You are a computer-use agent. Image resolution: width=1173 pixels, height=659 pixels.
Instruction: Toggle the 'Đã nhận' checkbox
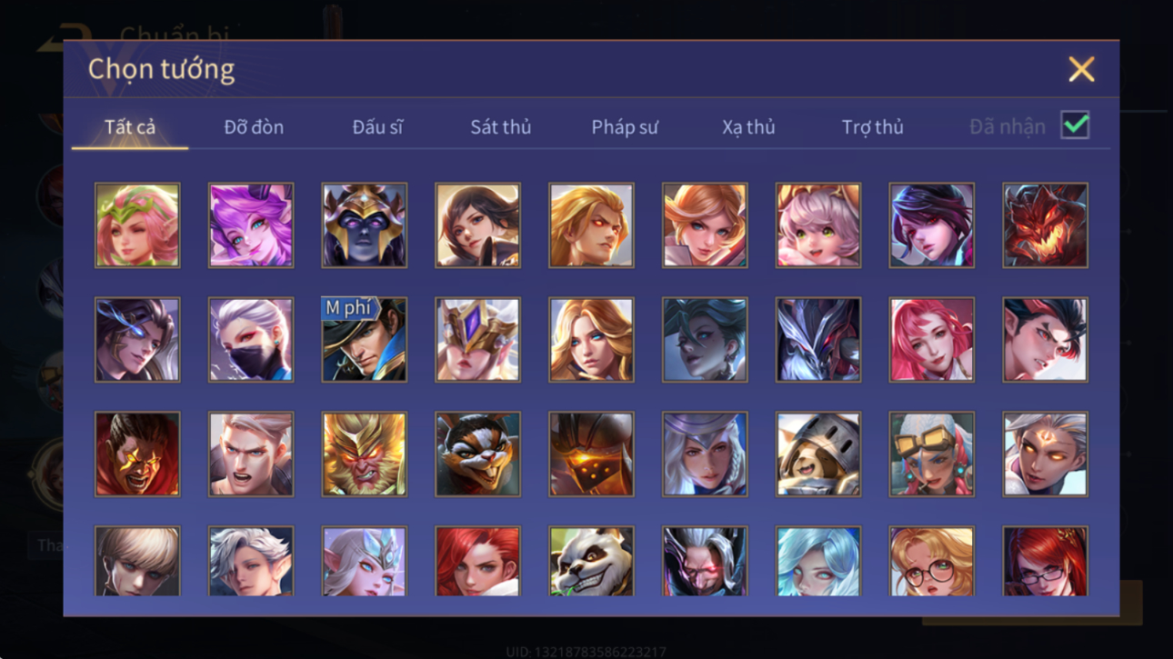tap(1075, 126)
